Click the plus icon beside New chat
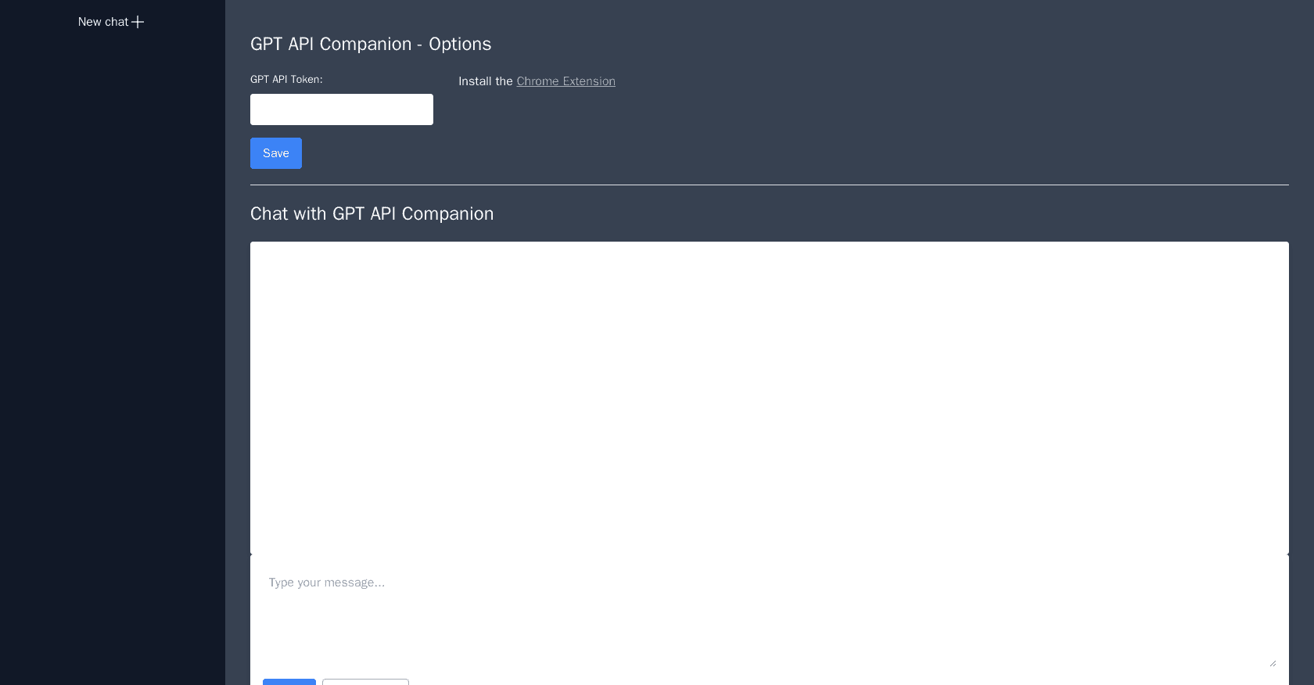Screen dimensions: 1314x685 [138, 22]
